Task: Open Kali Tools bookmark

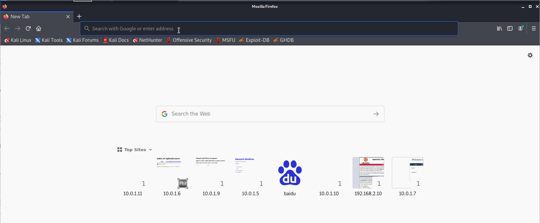Action: point(49,40)
